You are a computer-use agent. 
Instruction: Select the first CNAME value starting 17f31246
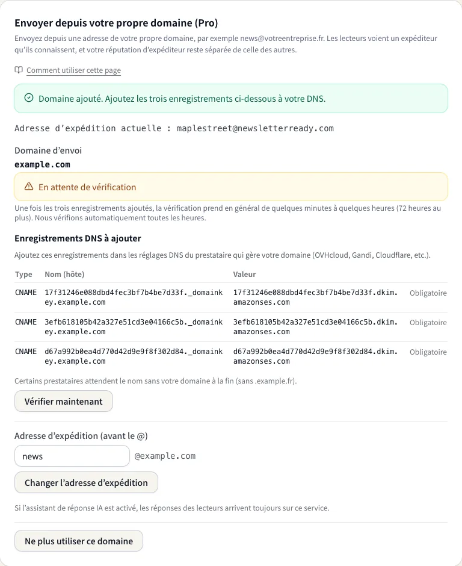tap(316, 297)
